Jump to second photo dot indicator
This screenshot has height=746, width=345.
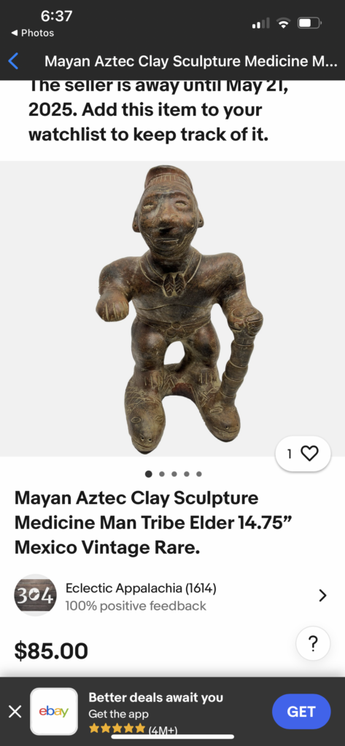pyautogui.click(x=162, y=474)
